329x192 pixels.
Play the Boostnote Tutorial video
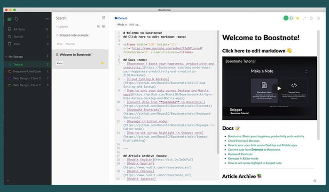279,88
